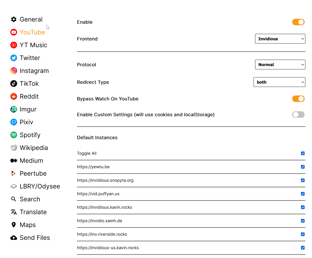Select the Maps pin icon
The image size is (312, 258).
pos(14,225)
